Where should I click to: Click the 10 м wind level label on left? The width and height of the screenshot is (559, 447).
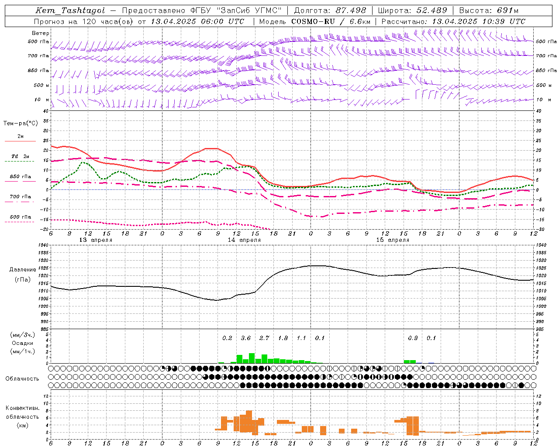click(41, 100)
